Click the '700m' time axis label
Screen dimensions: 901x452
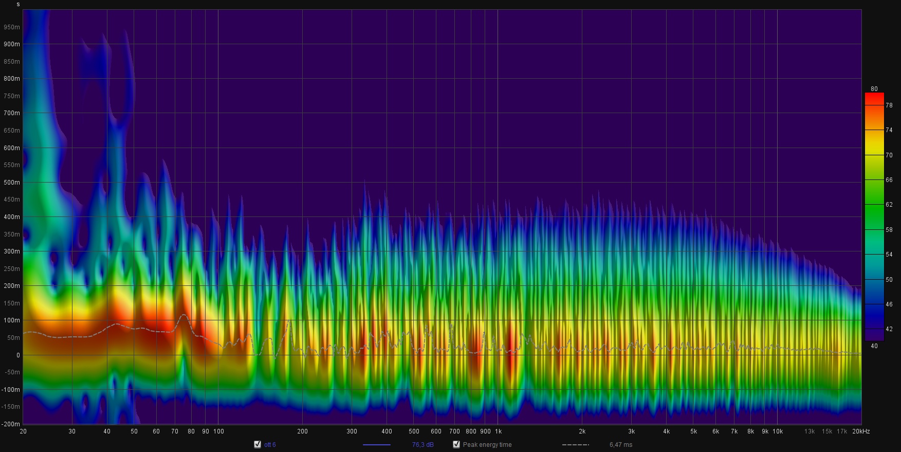[12, 113]
